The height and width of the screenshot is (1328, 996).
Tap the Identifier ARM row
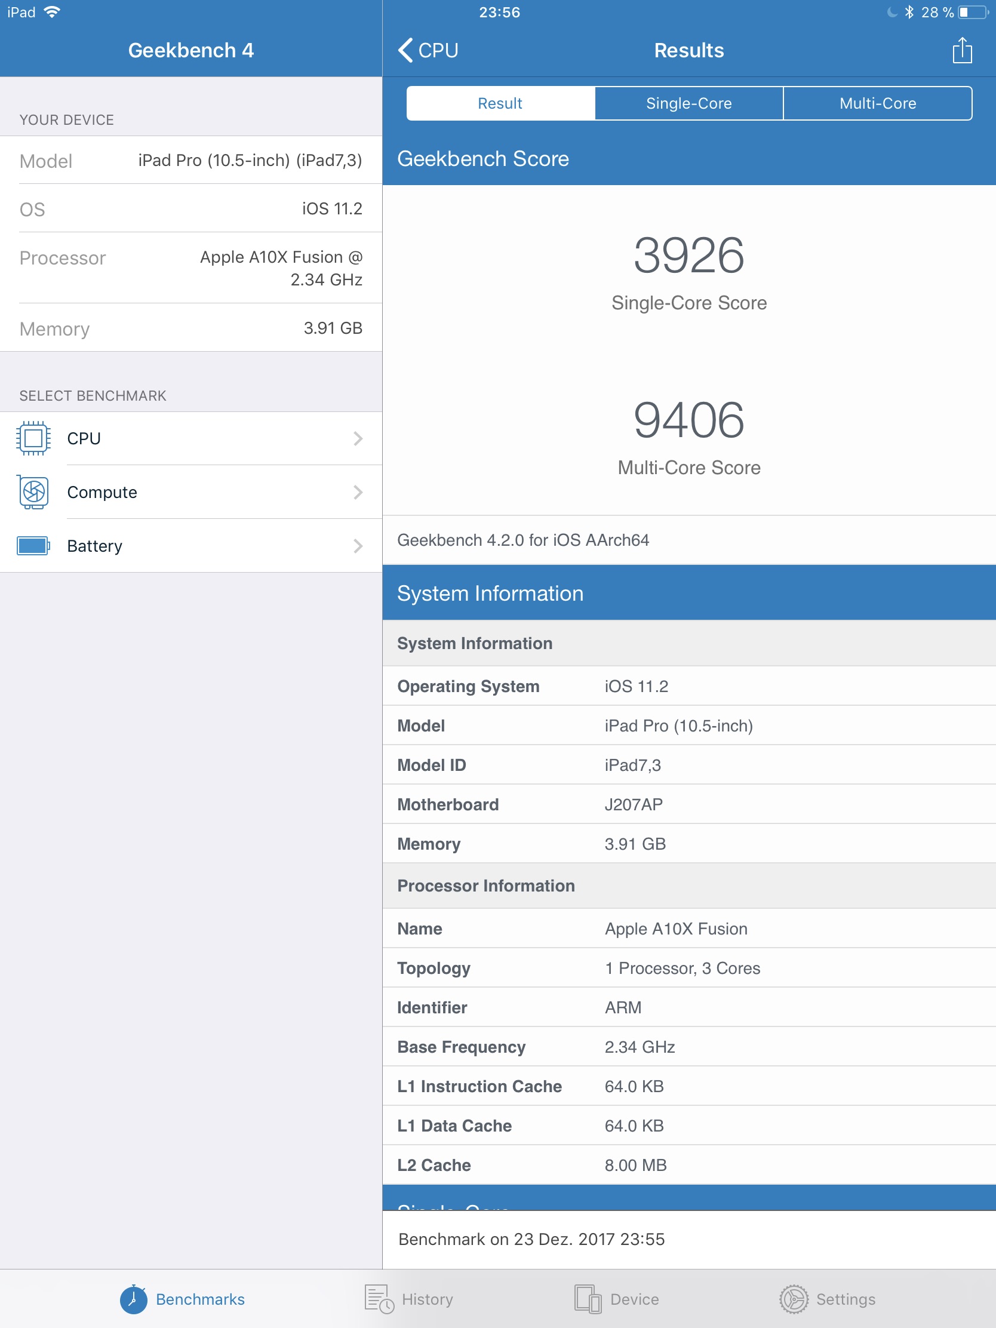(689, 1007)
